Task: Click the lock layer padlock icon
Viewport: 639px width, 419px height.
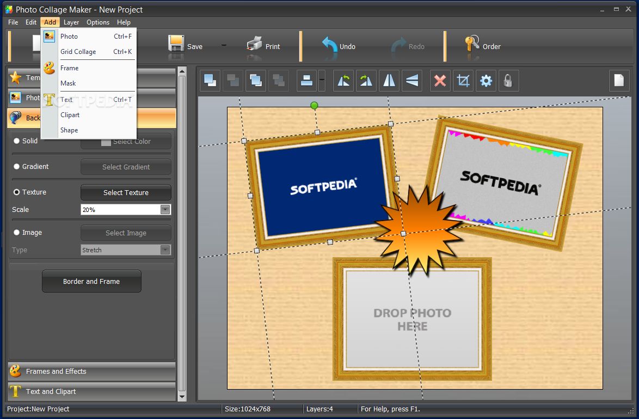Action: pos(508,81)
